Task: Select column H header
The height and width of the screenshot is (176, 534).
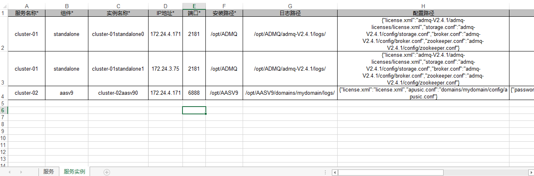Action: [423, 6]
